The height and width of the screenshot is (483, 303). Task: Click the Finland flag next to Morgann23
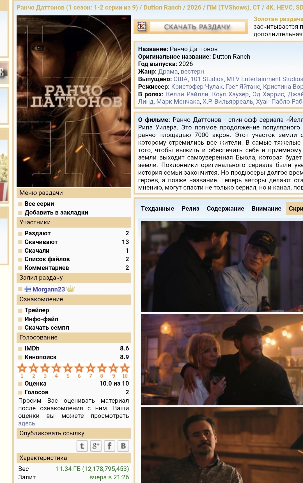28,289
